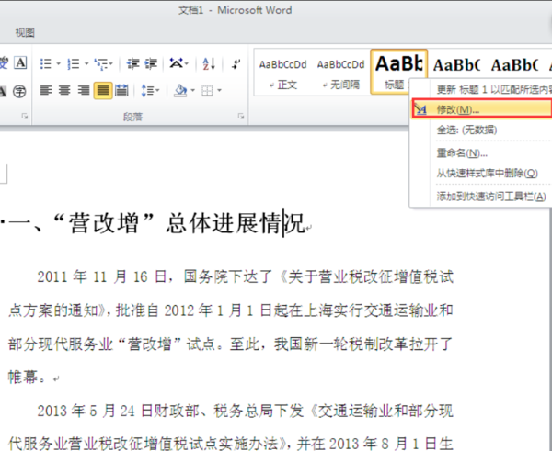Align text left

46,91
